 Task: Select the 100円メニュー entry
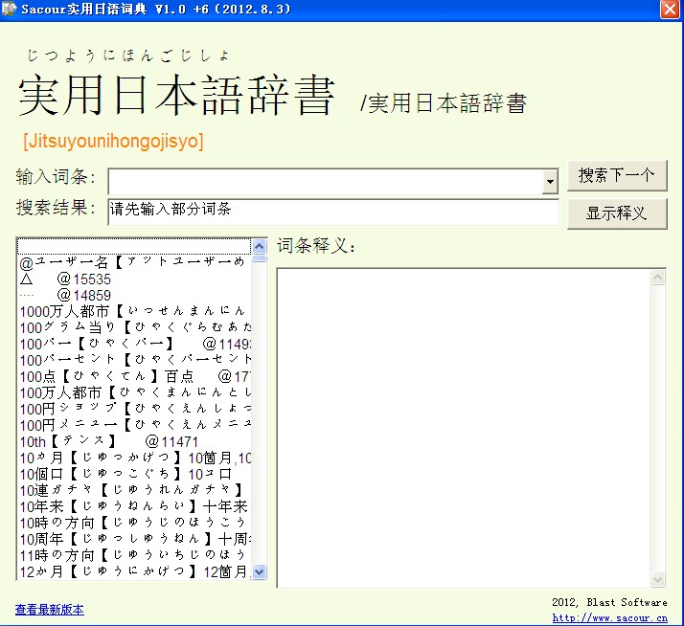(x=134, y=425)
